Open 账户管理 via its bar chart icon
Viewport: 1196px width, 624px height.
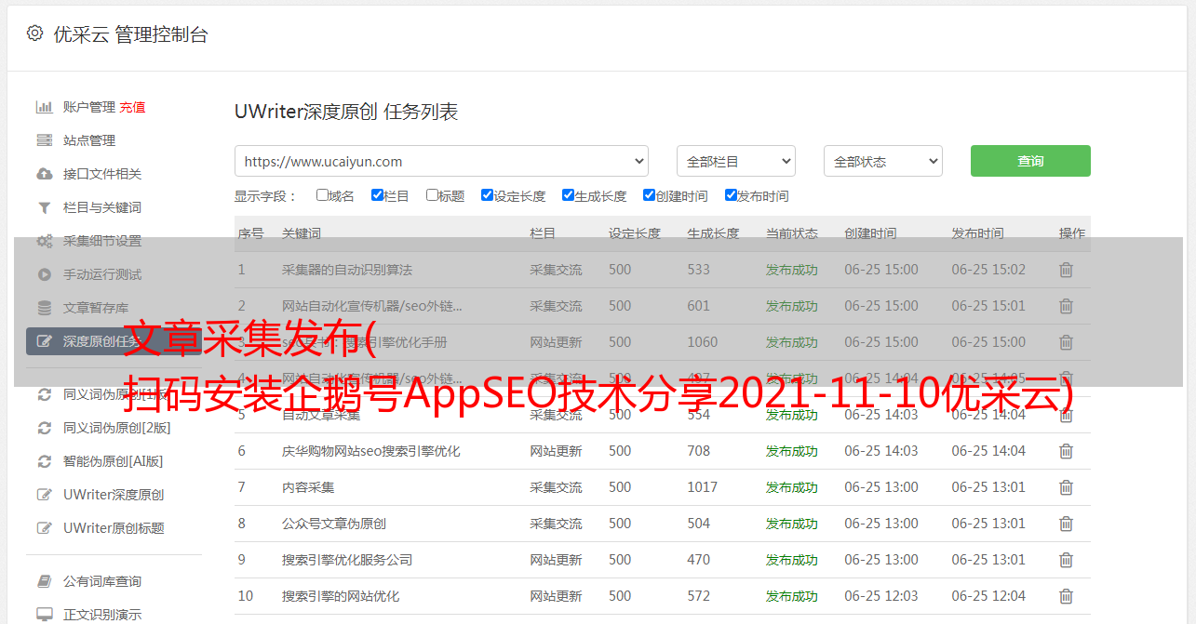coord(44,107)
